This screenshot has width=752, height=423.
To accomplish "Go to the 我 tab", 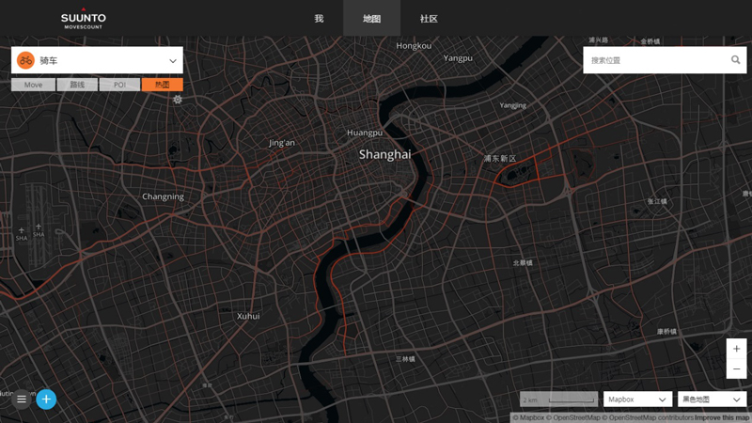I will coord(319,19).
